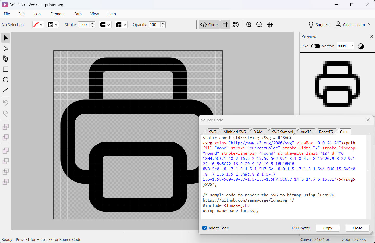Expand the stroke linecap dropdown

[105, 25]
